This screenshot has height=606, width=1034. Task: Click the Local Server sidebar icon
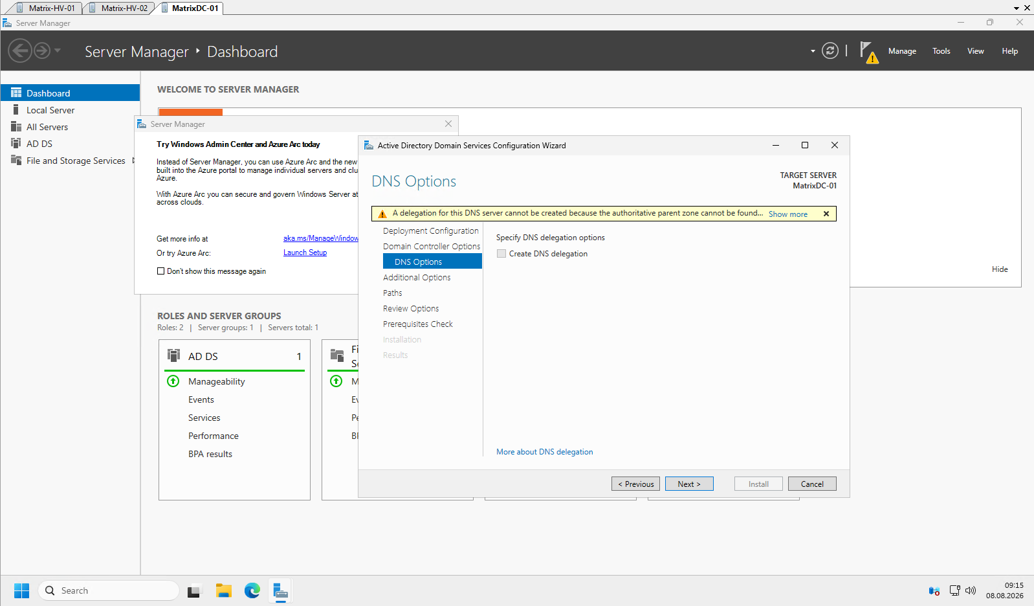pyautogui.click(x=16, y=110)
